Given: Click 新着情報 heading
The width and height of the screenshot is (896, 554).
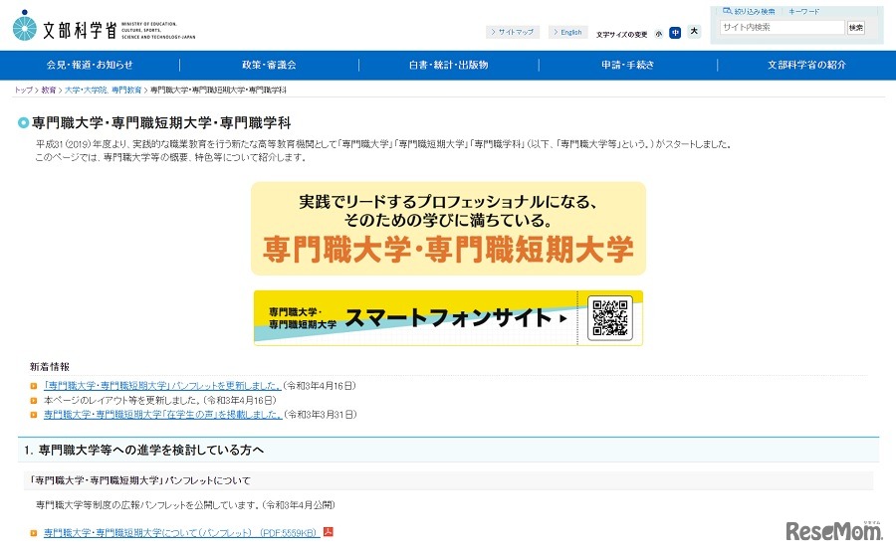Looking at the screenshot, I should tap(50, 367).
